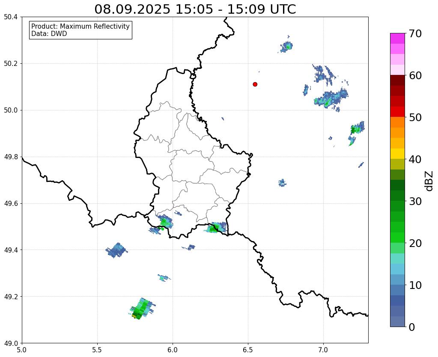Click the y-axis label 50.2
The width and height of the screenshot is (438, 357).
pyautogui.click(x=11, y=64)
